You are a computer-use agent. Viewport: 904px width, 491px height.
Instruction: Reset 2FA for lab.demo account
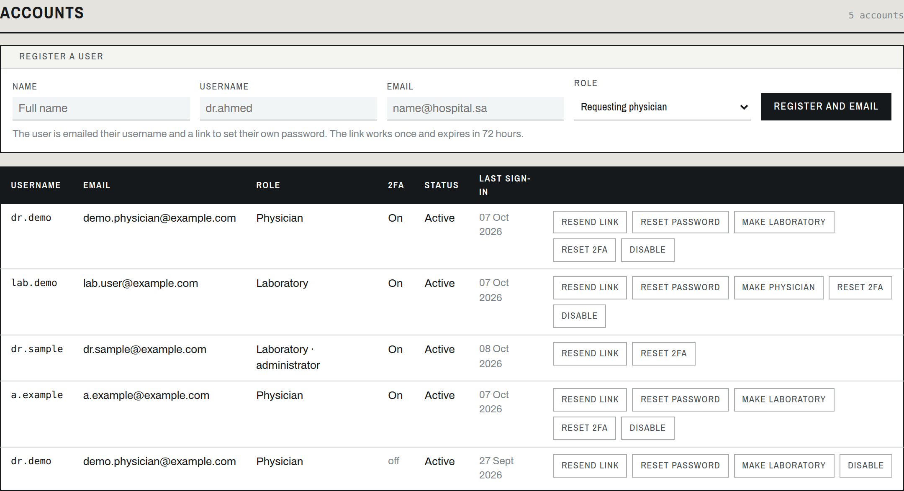click(x=860, y=287)
